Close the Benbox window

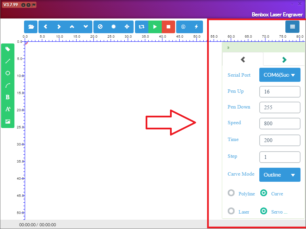300,4
